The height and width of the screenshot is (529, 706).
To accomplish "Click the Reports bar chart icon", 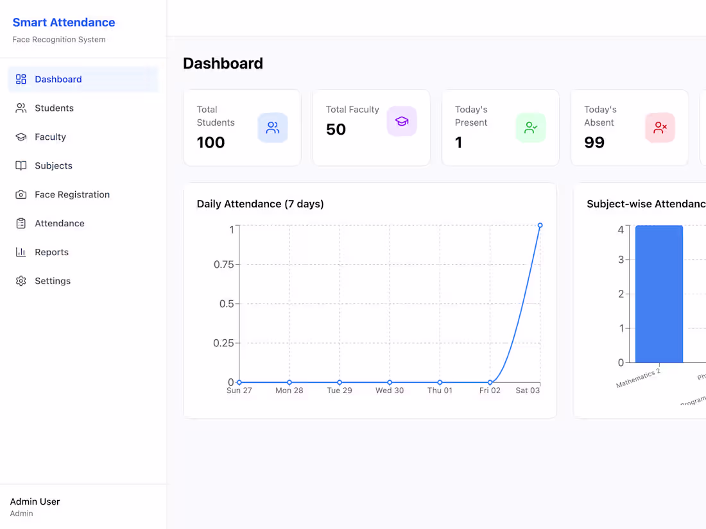I will tap(21, 252).
